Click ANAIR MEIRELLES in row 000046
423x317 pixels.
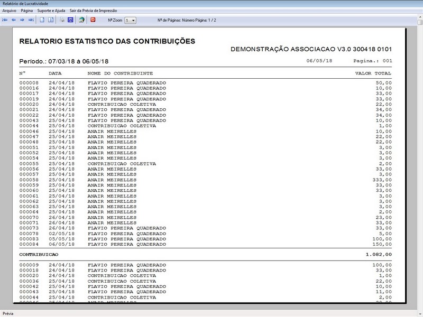pos(112,131)
